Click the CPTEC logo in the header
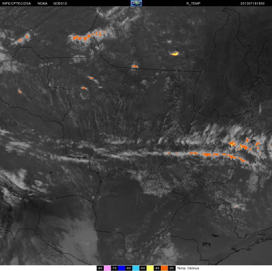 tap(136, 3)
